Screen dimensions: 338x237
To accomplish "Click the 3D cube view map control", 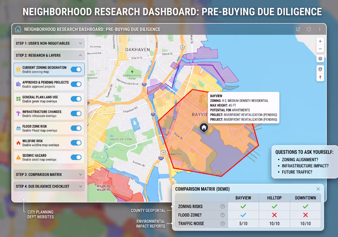I will tap(320, 69).
